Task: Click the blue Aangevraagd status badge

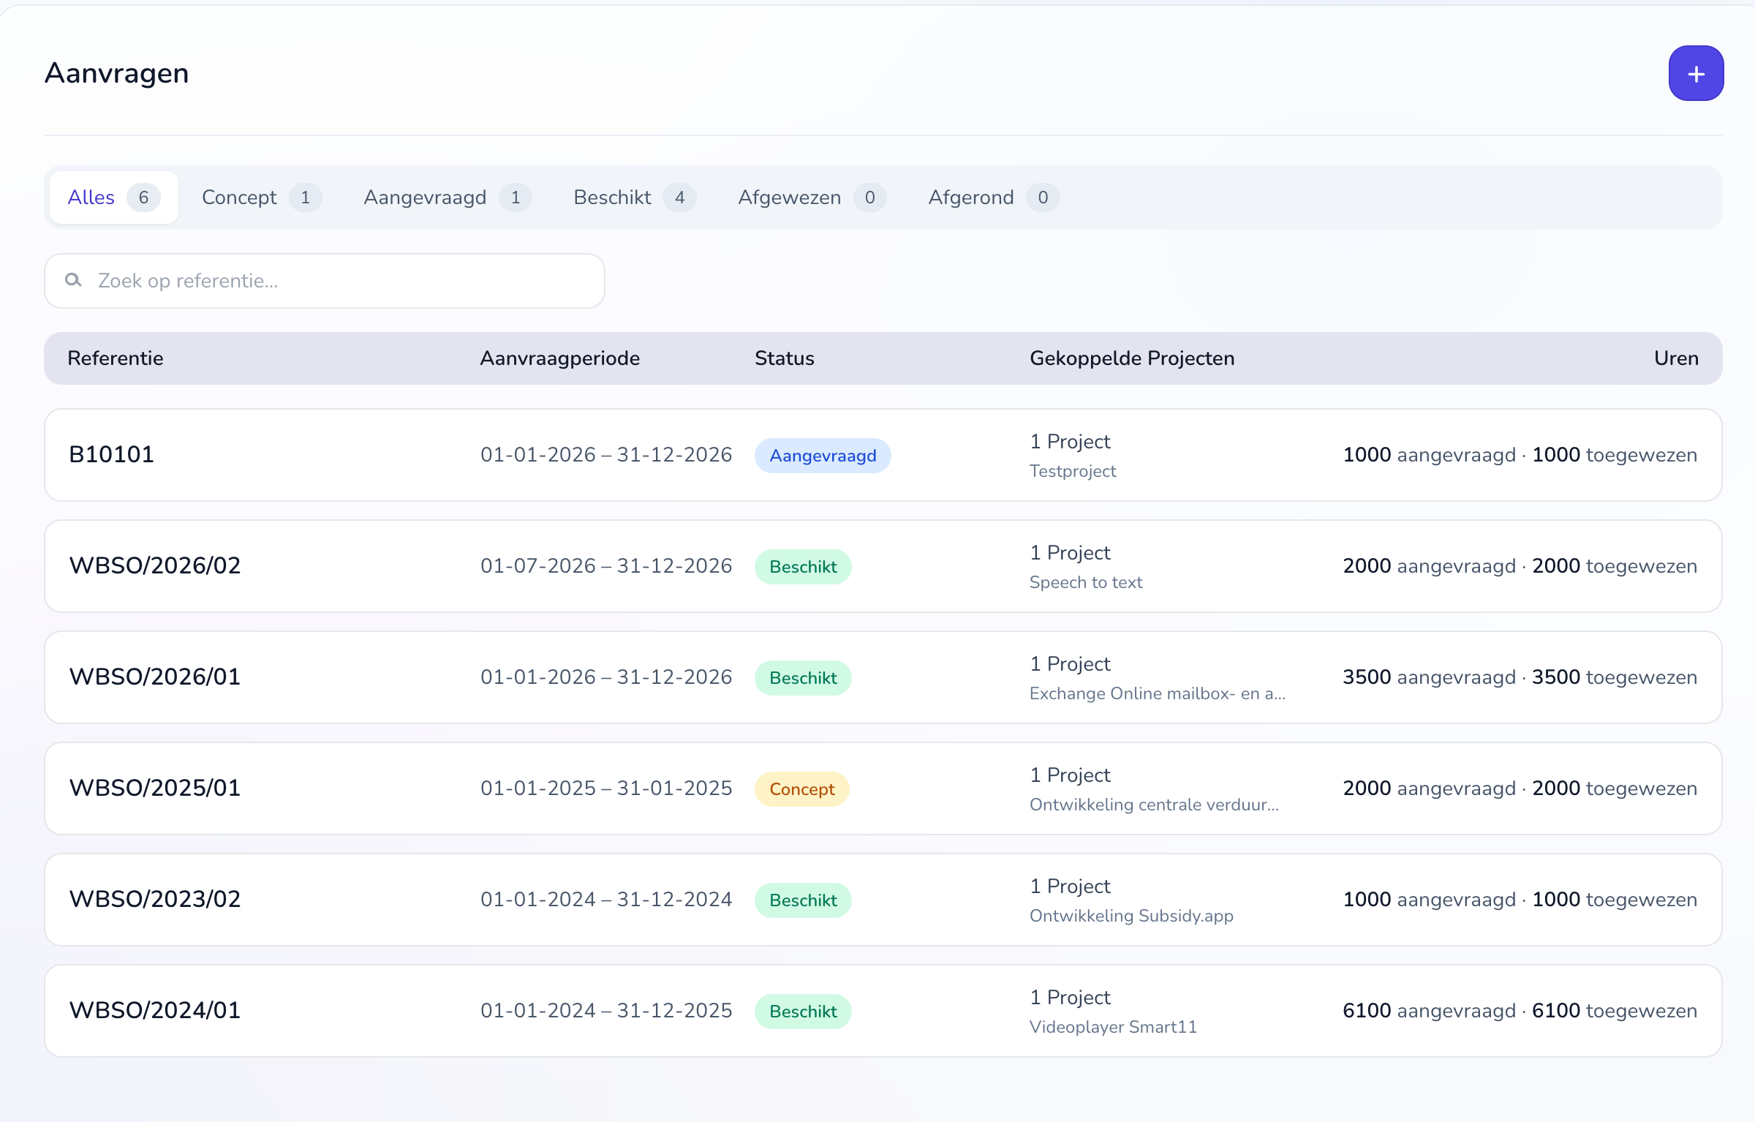Action: (823, 456)
